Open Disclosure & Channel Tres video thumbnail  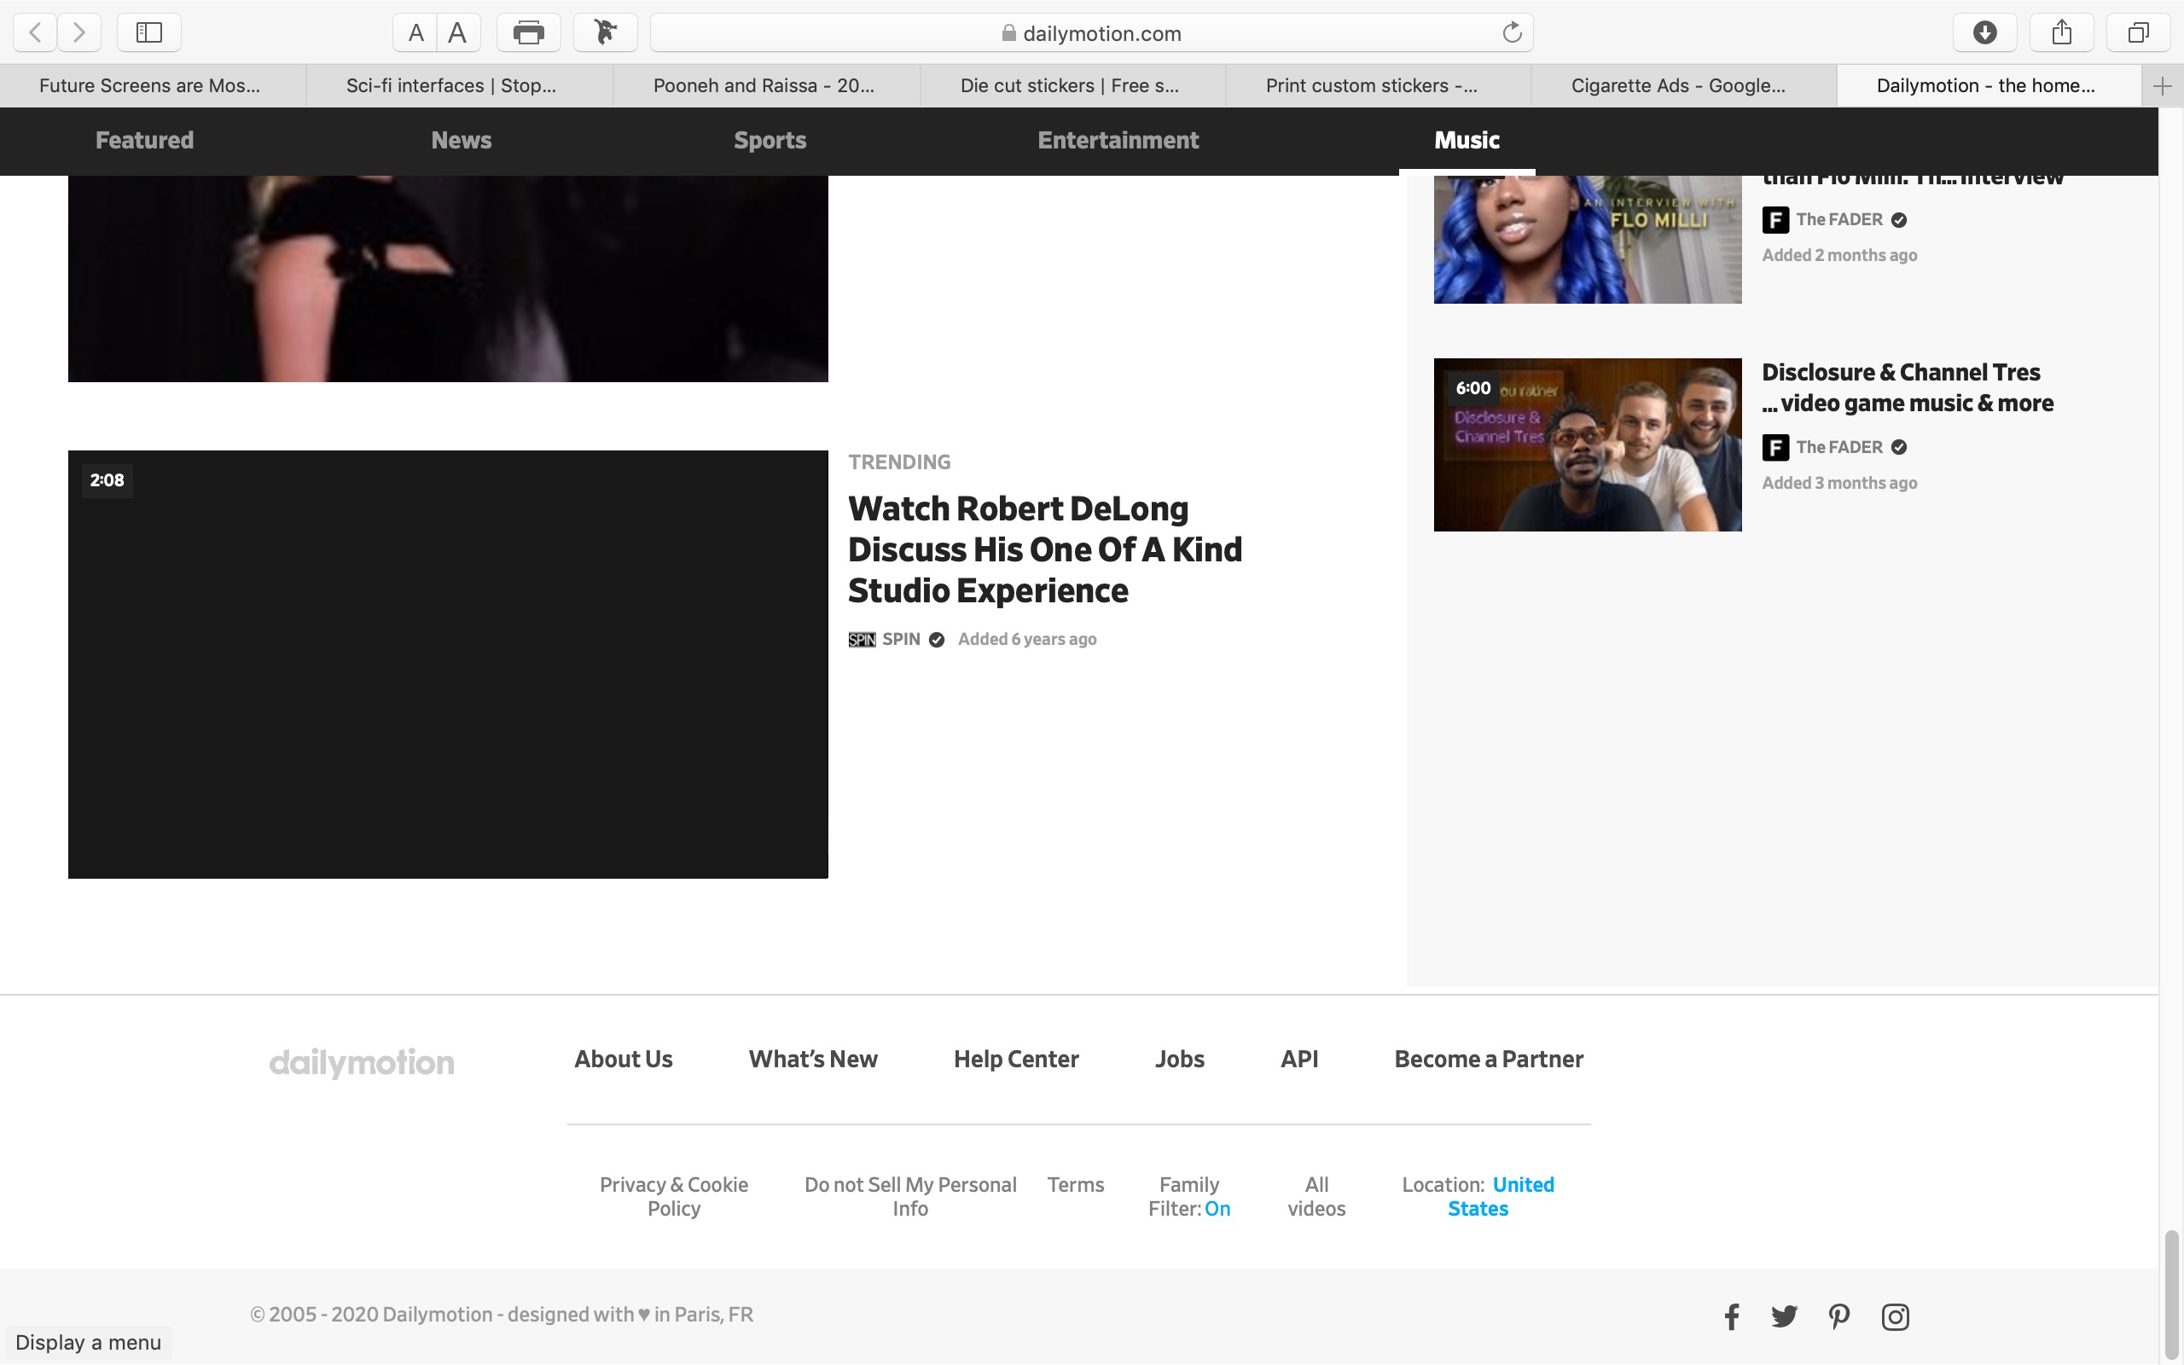point(1587,444)
